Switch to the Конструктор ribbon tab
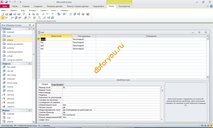 point(124,6)
